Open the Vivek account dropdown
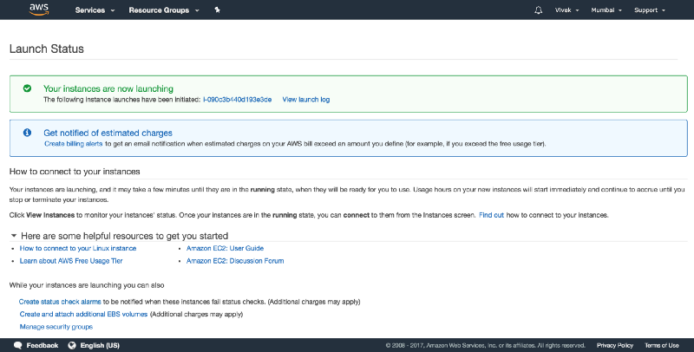Viewport: 694px width, 352px height. (567, 10)
